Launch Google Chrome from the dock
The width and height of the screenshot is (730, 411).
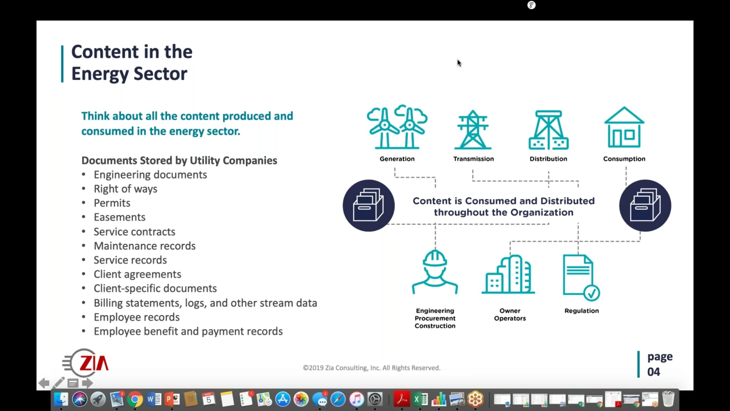coord(135,399)
